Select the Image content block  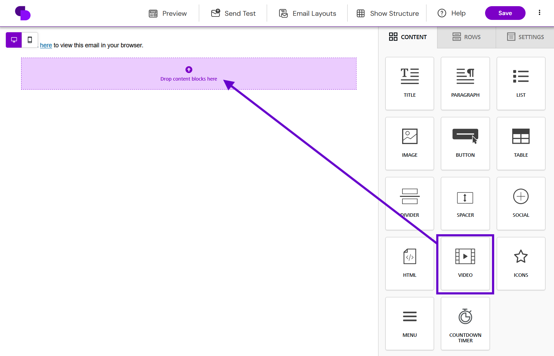410,143
